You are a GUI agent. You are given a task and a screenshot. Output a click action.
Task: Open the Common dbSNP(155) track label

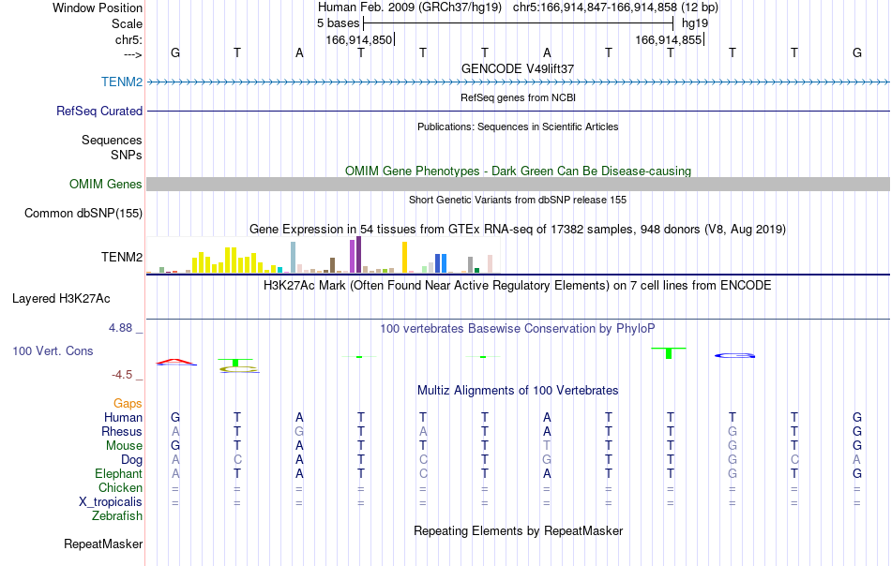[83, 214]
